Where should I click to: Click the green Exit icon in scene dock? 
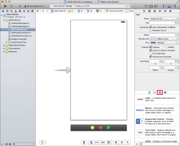[108, 128]
